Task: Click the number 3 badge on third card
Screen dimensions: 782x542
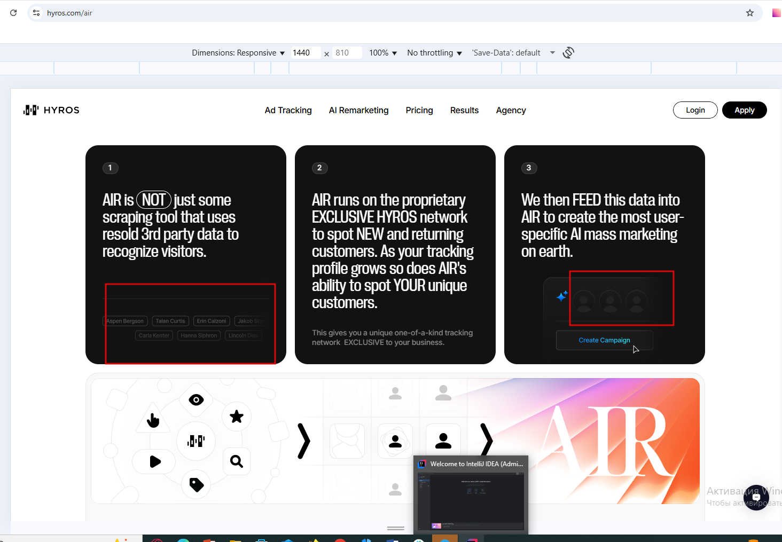Action: [x=529, y=168]
